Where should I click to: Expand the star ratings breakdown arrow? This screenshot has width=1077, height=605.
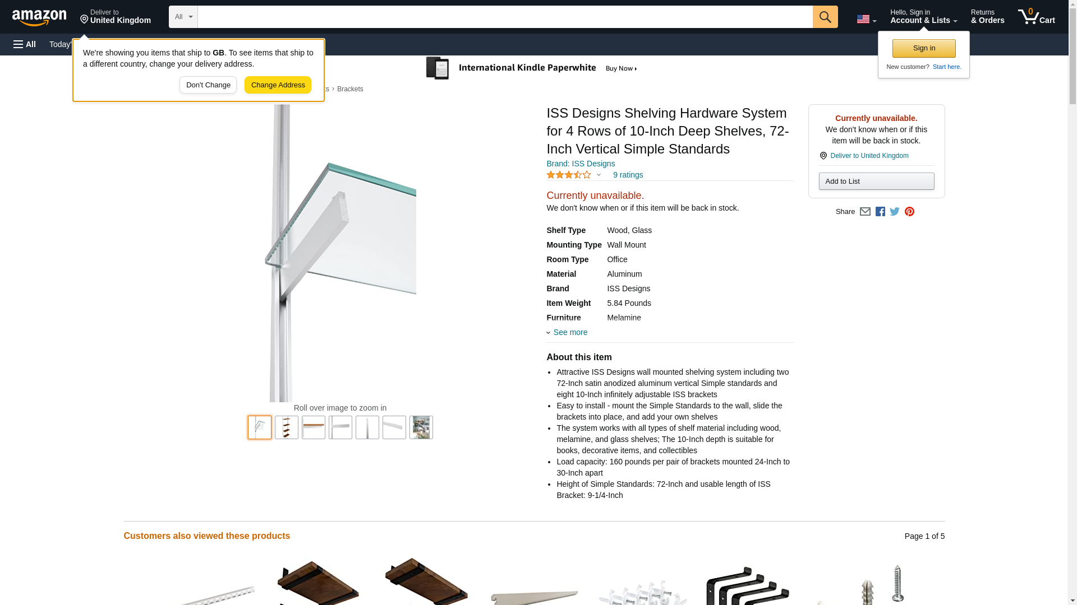[x=599, y=175]
